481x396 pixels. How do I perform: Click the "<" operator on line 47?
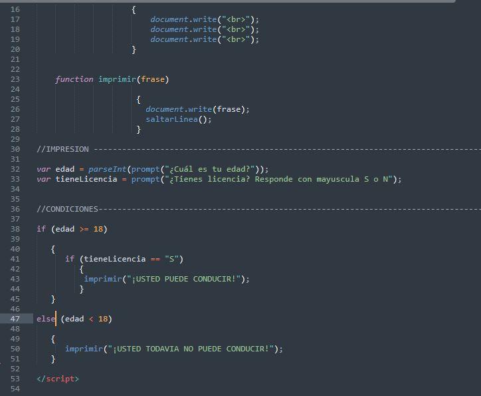[91, 319]
